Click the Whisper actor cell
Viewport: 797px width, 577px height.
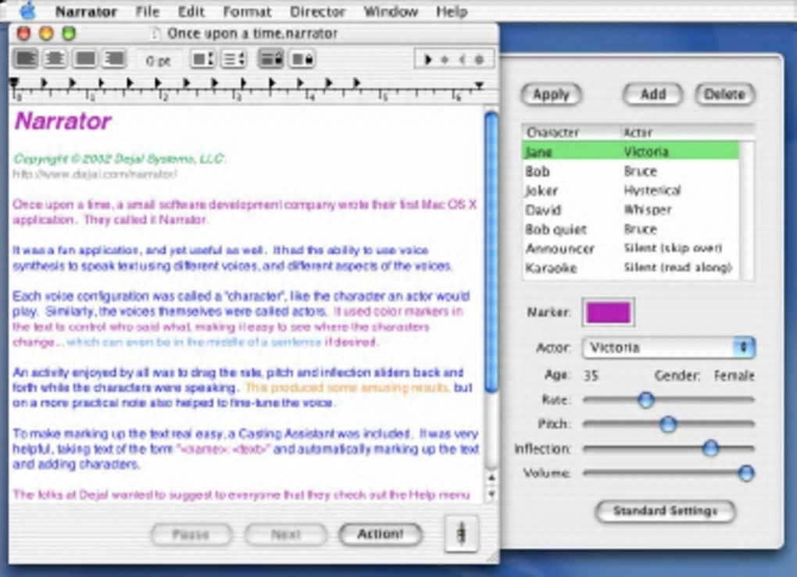point(648,210)
